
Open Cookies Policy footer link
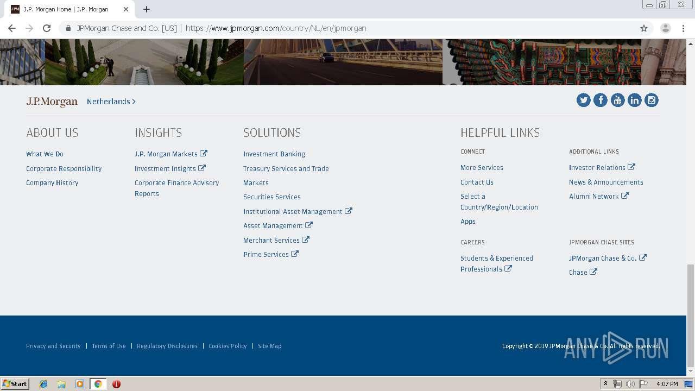228,346
